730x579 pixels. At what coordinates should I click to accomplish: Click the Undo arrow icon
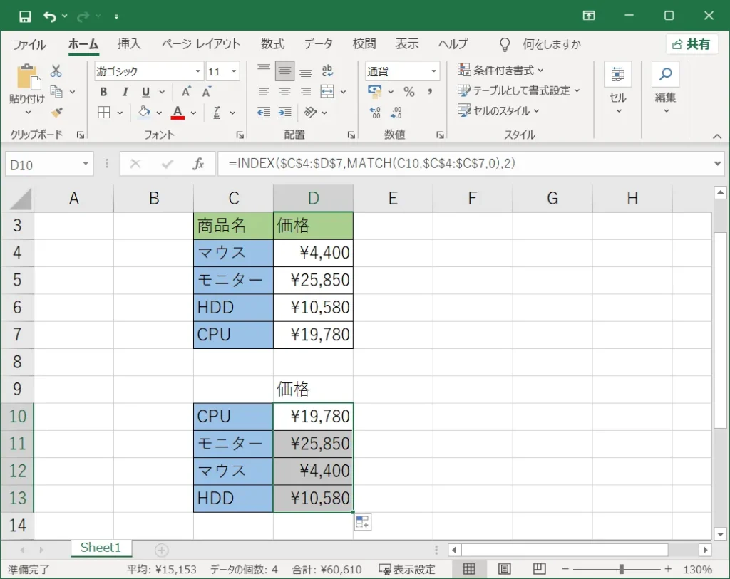tap(49, 16)
